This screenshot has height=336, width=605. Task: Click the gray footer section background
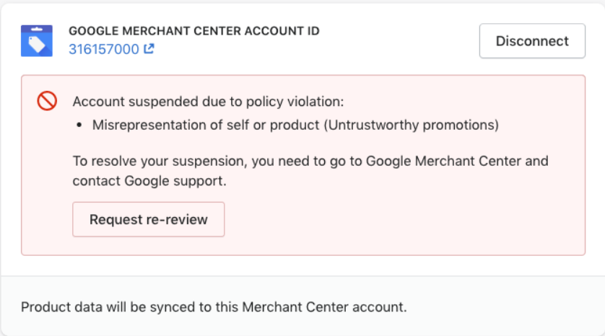pos(502,306)
